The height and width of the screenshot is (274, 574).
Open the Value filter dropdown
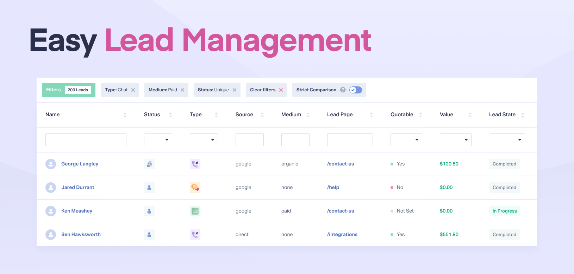coord(456,140)
